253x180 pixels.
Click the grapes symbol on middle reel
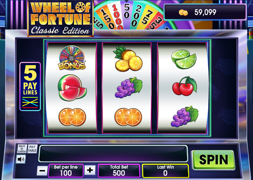click(128, 88)
